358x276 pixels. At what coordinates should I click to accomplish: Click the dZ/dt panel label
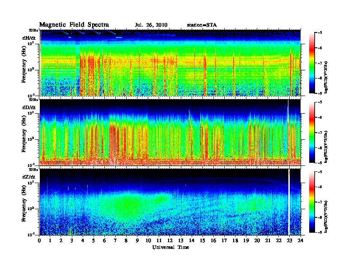coord(29,177)
